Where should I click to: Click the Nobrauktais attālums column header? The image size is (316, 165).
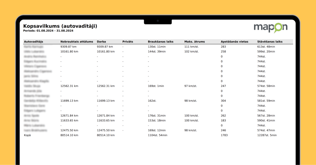77,42
